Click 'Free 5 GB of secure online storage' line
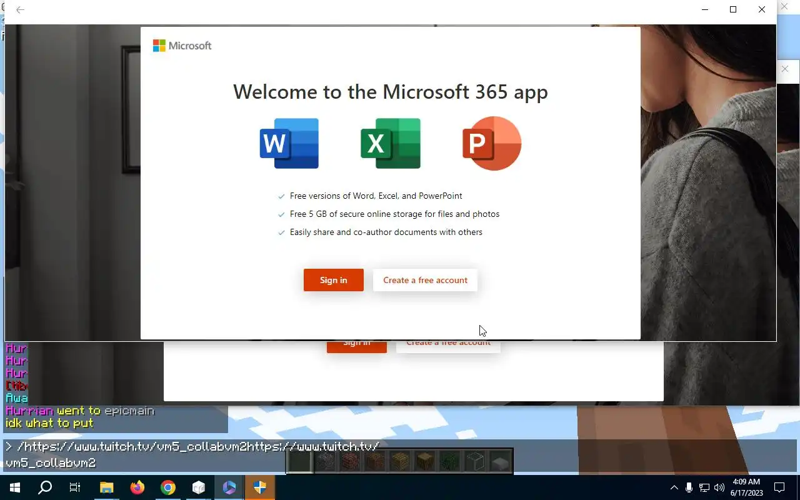This screenshot has height=500, width=800. (394, 214)
